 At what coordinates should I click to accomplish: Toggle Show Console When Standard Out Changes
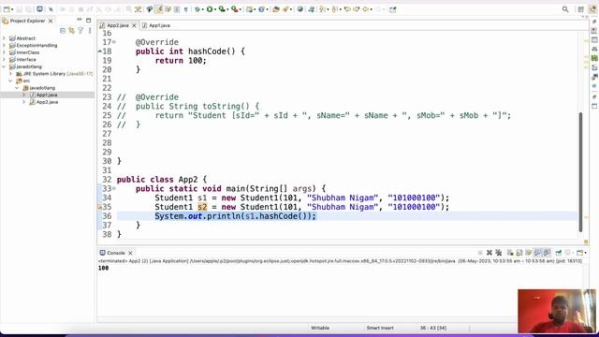tap(538, 253)
